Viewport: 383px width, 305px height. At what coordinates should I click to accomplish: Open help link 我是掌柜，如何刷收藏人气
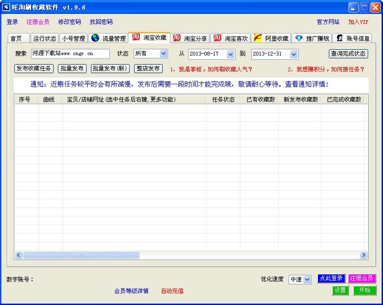coord(211,69)
